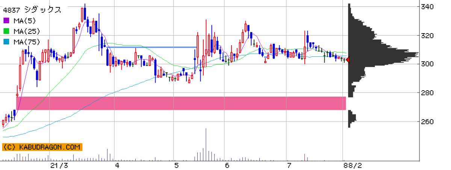Click the chart title 4837 シダックス
This screenshot has height=170, width=451.
click(x=32, y=10)
